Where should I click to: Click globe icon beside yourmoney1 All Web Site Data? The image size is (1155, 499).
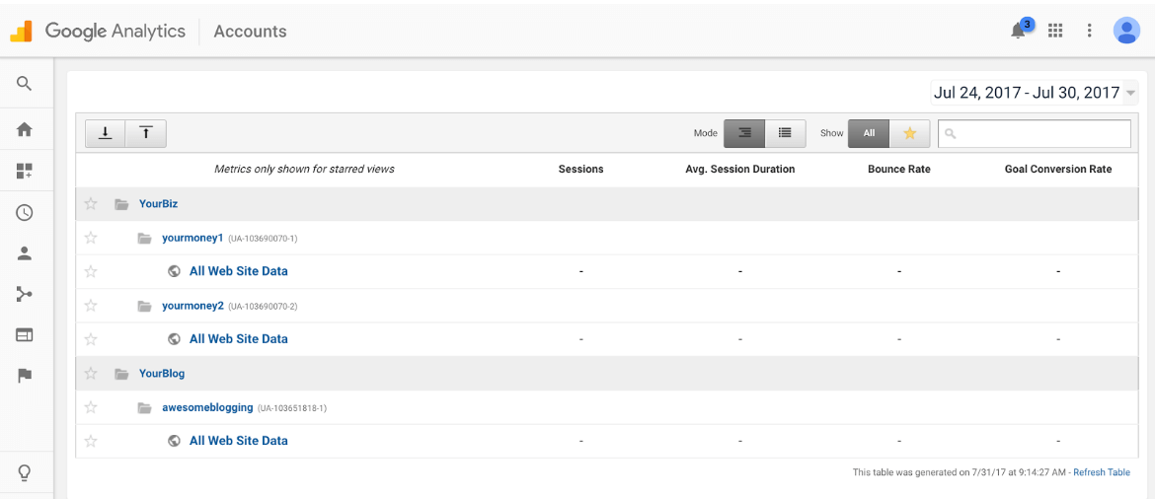pyautogui.click(x=175, y=271)
